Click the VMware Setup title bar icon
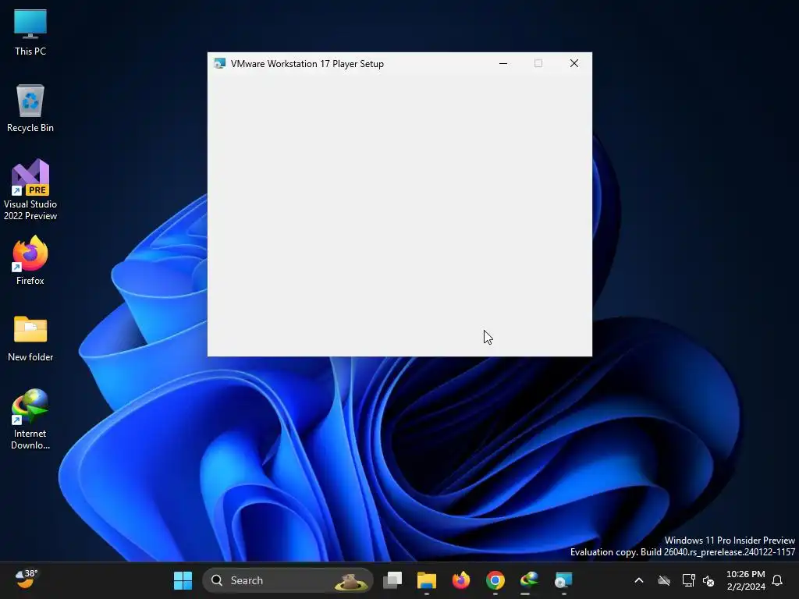The image size is (799, 599). [219, 64]
